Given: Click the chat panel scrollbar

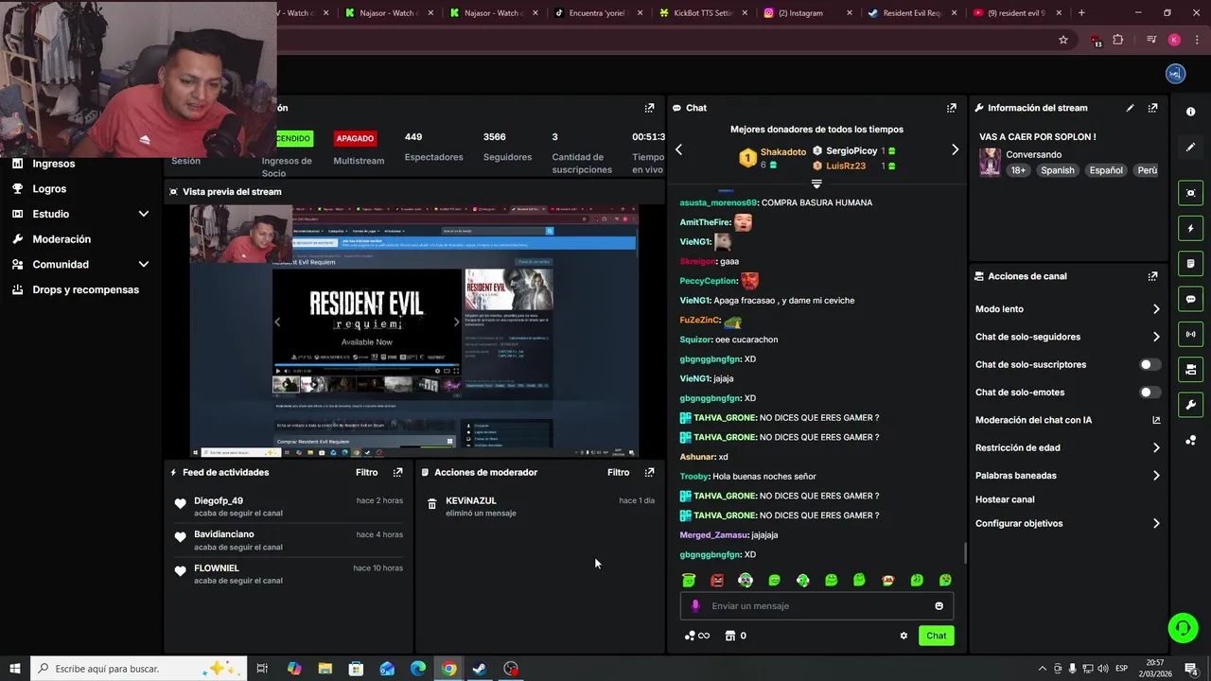Looking at the screenshot, I should pos(964,552).
